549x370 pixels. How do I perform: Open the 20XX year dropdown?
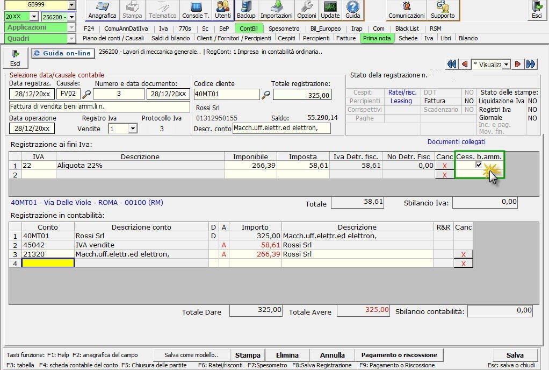34,17
